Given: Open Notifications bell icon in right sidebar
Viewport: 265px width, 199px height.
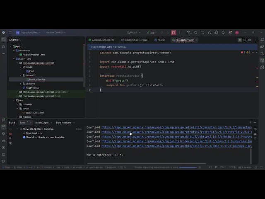Looking at the screenshot, I should (x=262, y=40).
